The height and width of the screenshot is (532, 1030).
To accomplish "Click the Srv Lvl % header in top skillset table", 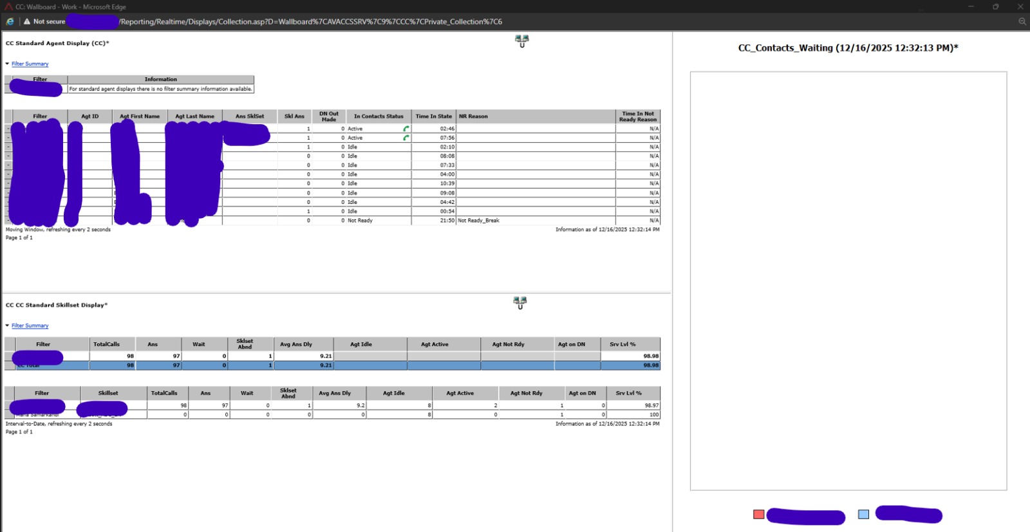I will click(623, 344).
